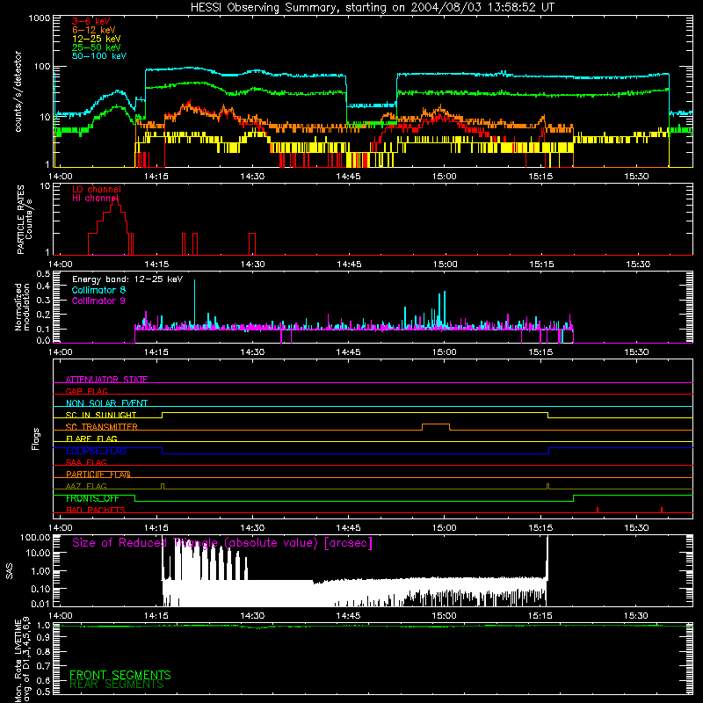Click the '0.5' tick on normalized modulation axis
The width and height of the screenshot is (703, 703).
(43, 274)
